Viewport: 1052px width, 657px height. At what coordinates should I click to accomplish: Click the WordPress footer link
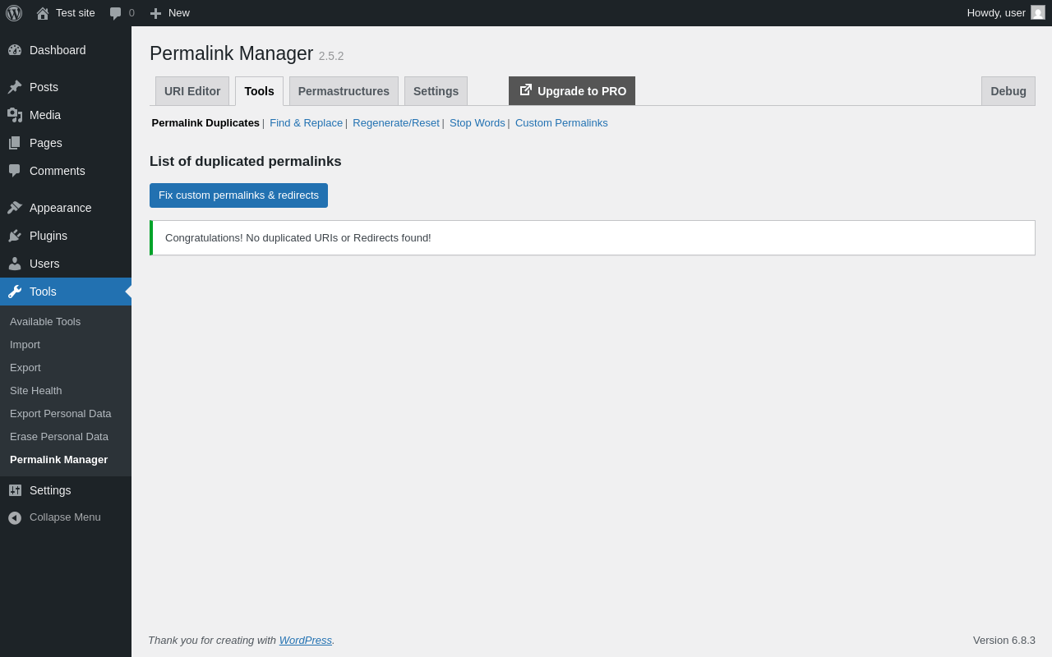(x=306, y=641)
